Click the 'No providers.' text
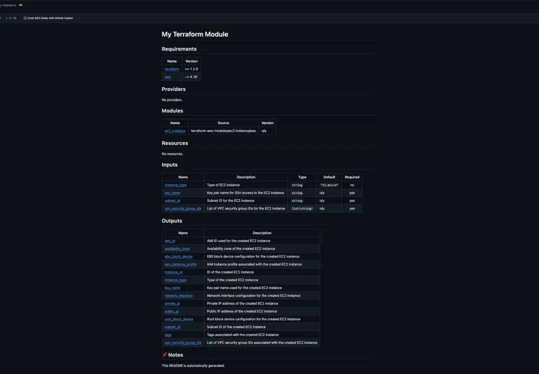 point(172,100)
